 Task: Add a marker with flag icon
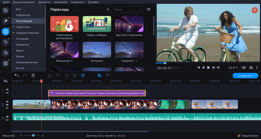click(108, 76)
